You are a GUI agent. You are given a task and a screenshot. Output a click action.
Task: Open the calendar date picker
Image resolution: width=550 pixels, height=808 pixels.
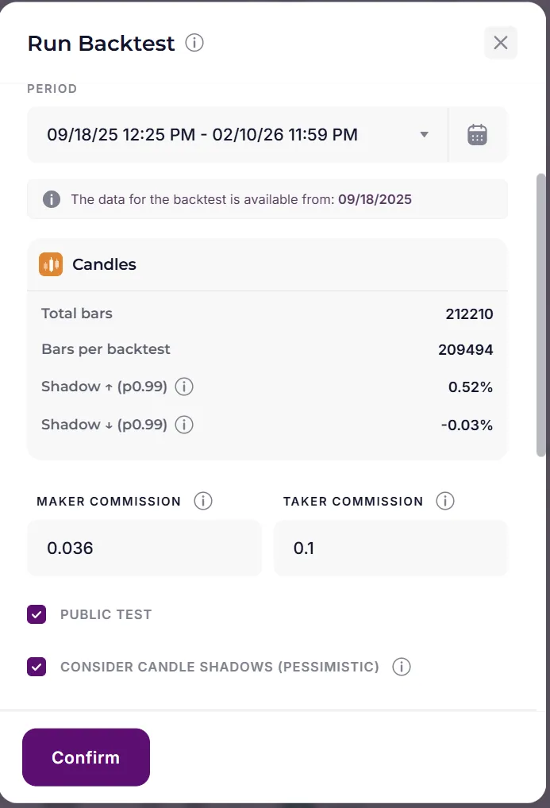pos(477,134)
